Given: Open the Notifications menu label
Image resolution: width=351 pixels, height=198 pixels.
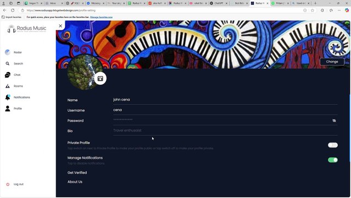Looking at the screenshot, I should coord(22,97).
